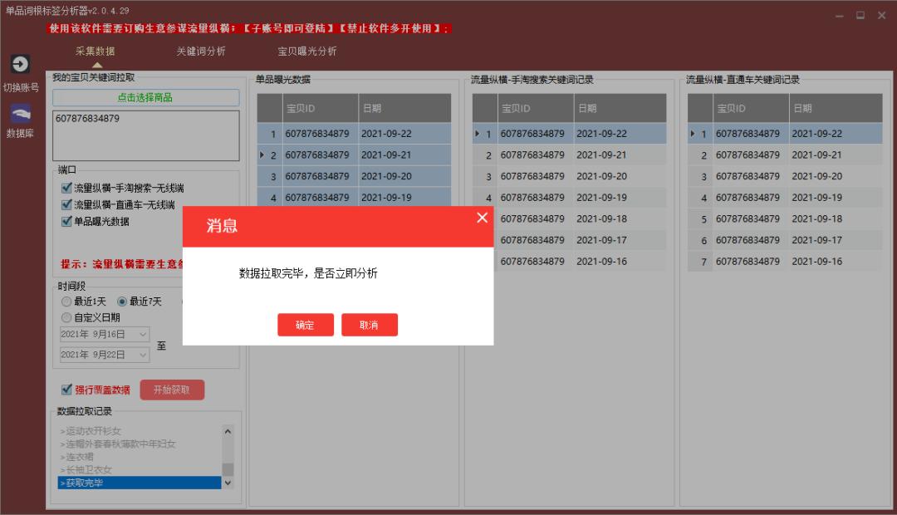Choose the 自定义日期 radio option

(66, 316)
